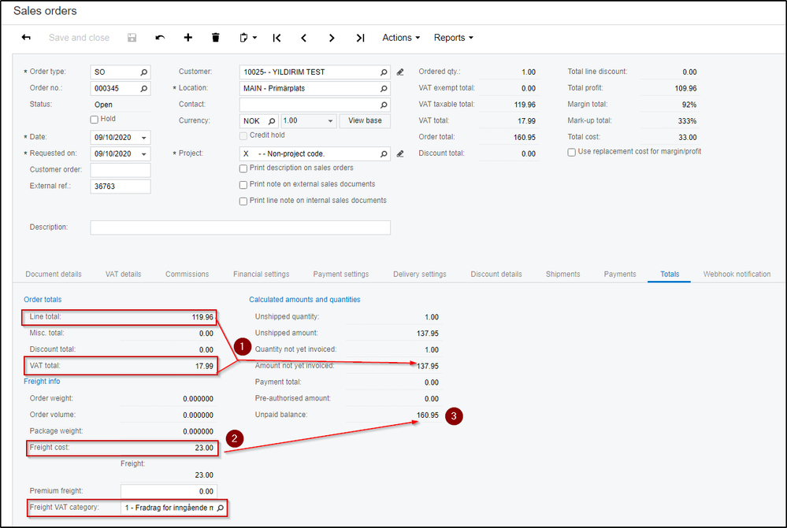Click the Freight info section heading
The width and height of the screenshot is (787, 528).
point(42,382)
